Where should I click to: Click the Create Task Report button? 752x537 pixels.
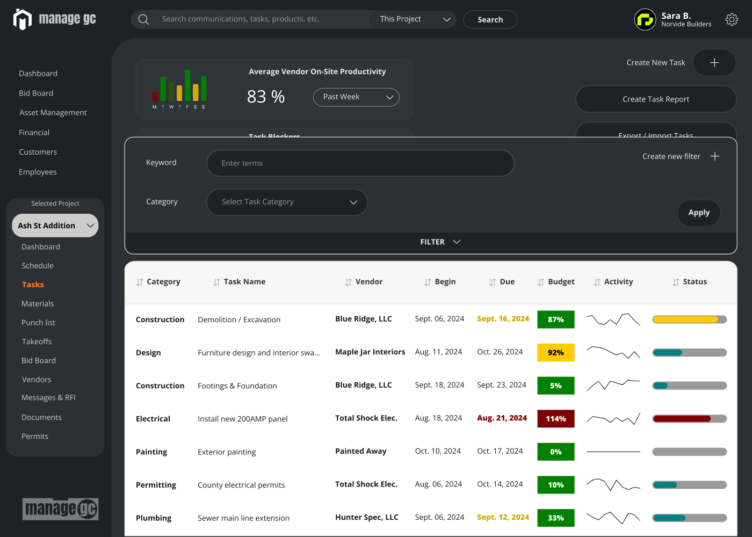[x=656, y=99]
